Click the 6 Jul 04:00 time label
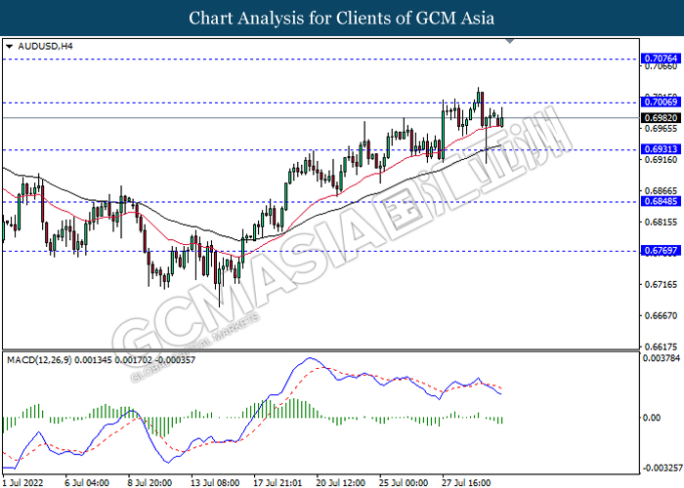The image size is (684, 488). pos(86,483)
